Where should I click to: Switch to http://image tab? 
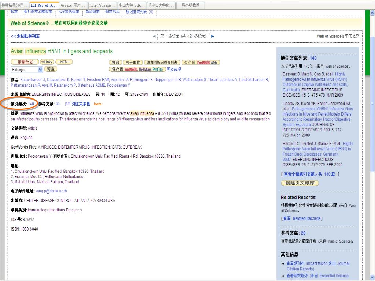click(x=103, y=5)
